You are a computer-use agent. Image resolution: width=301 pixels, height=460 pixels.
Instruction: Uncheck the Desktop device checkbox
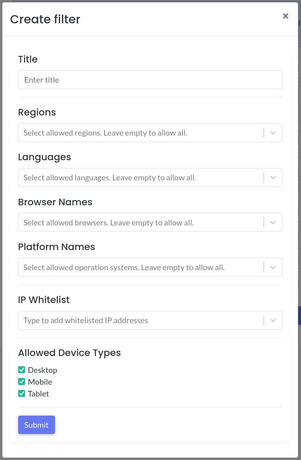[22, 370]
